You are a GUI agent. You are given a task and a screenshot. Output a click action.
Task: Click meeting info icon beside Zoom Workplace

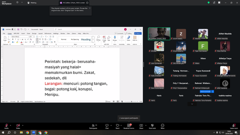click(x=17, y=3)
